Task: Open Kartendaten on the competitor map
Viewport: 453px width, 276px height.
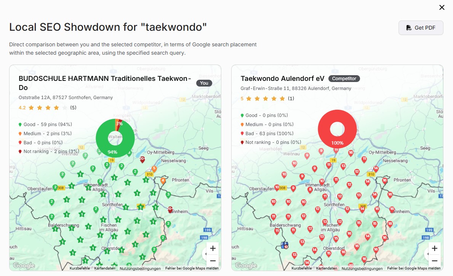Action: click(327, 268)
